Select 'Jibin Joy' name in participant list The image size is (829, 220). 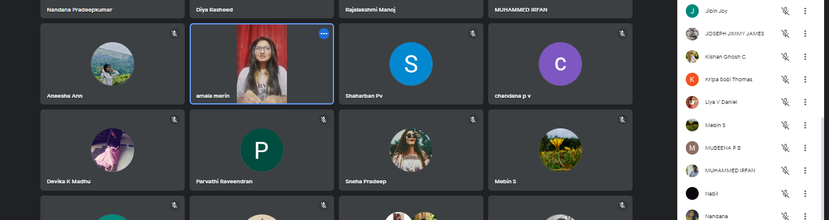click(716, 11)
